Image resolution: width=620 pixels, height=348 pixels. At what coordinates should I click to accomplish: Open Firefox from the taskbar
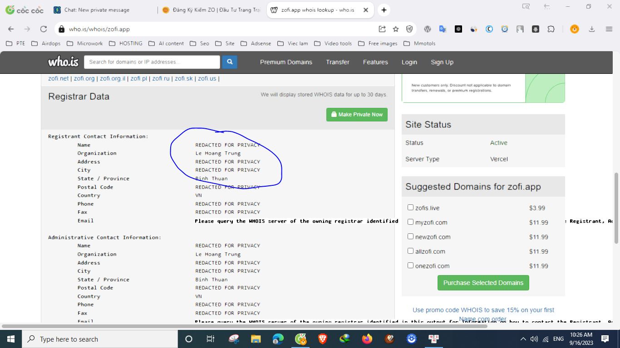tap(367, 339)
